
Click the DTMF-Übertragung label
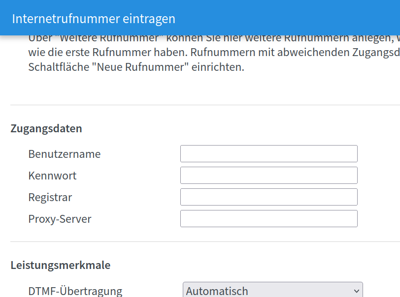point(75,291)
